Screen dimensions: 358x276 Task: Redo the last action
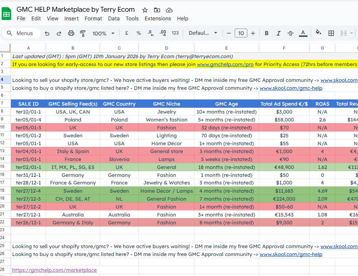[59, 33]
